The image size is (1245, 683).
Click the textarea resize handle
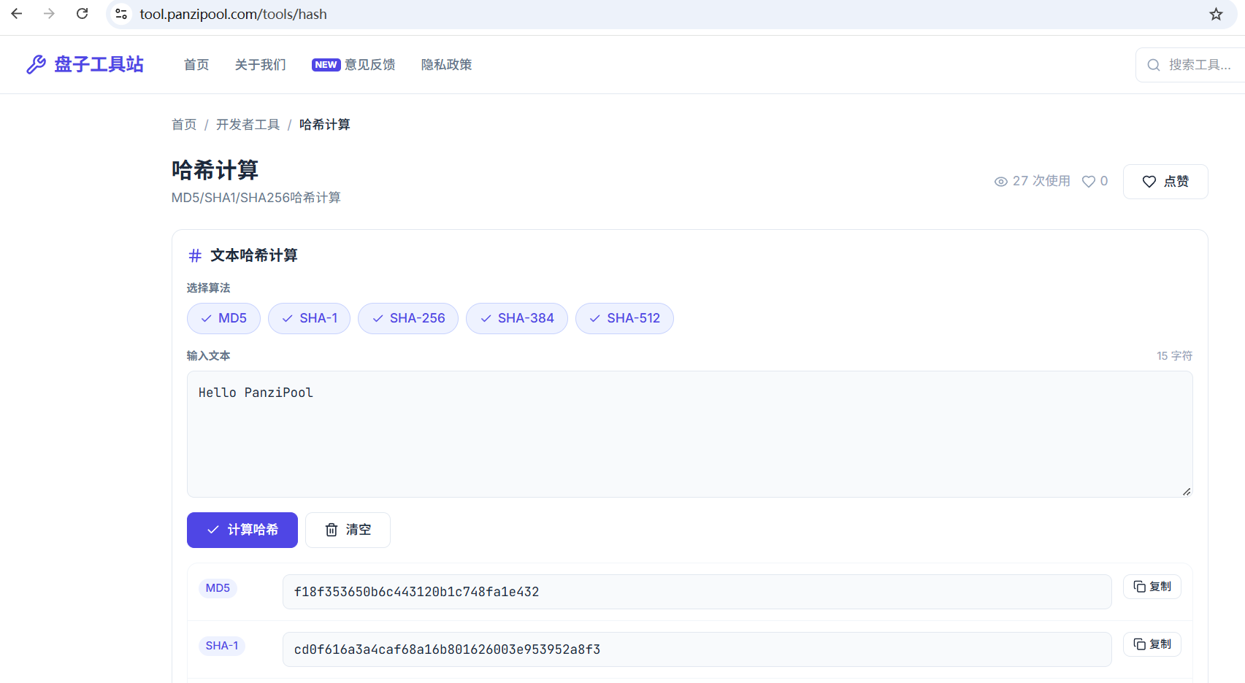click(x=1187, y=492)
